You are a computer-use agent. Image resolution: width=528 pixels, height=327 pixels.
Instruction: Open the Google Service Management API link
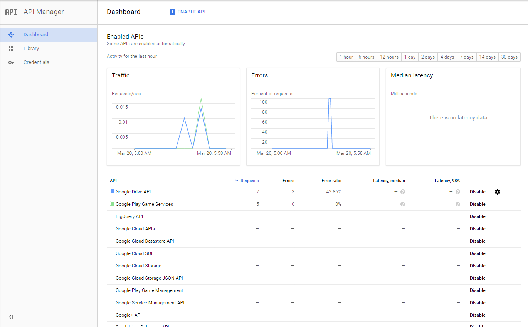coord(150,303)
